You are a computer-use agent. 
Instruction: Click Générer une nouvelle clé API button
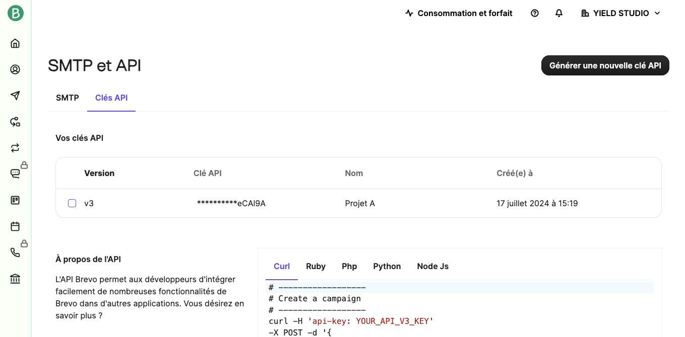coord(605,65)
